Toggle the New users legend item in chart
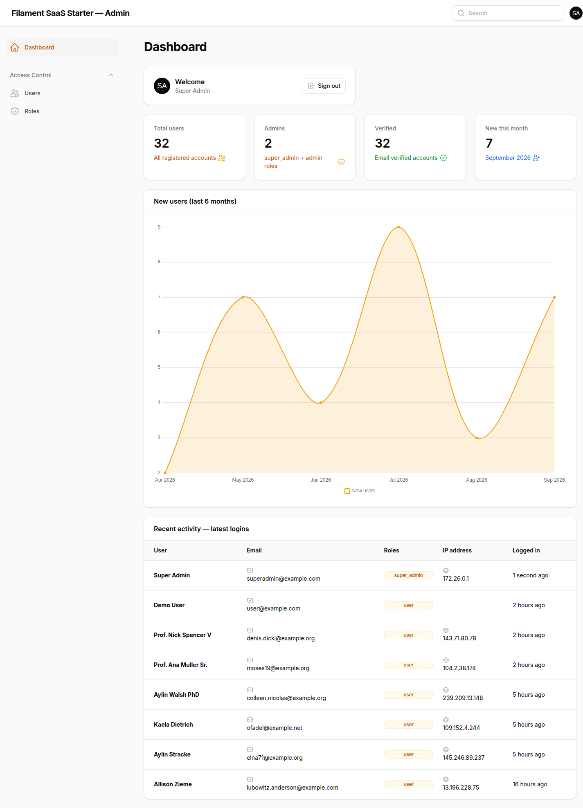This screenshot has height=808, width=583. tap(360, 491)
